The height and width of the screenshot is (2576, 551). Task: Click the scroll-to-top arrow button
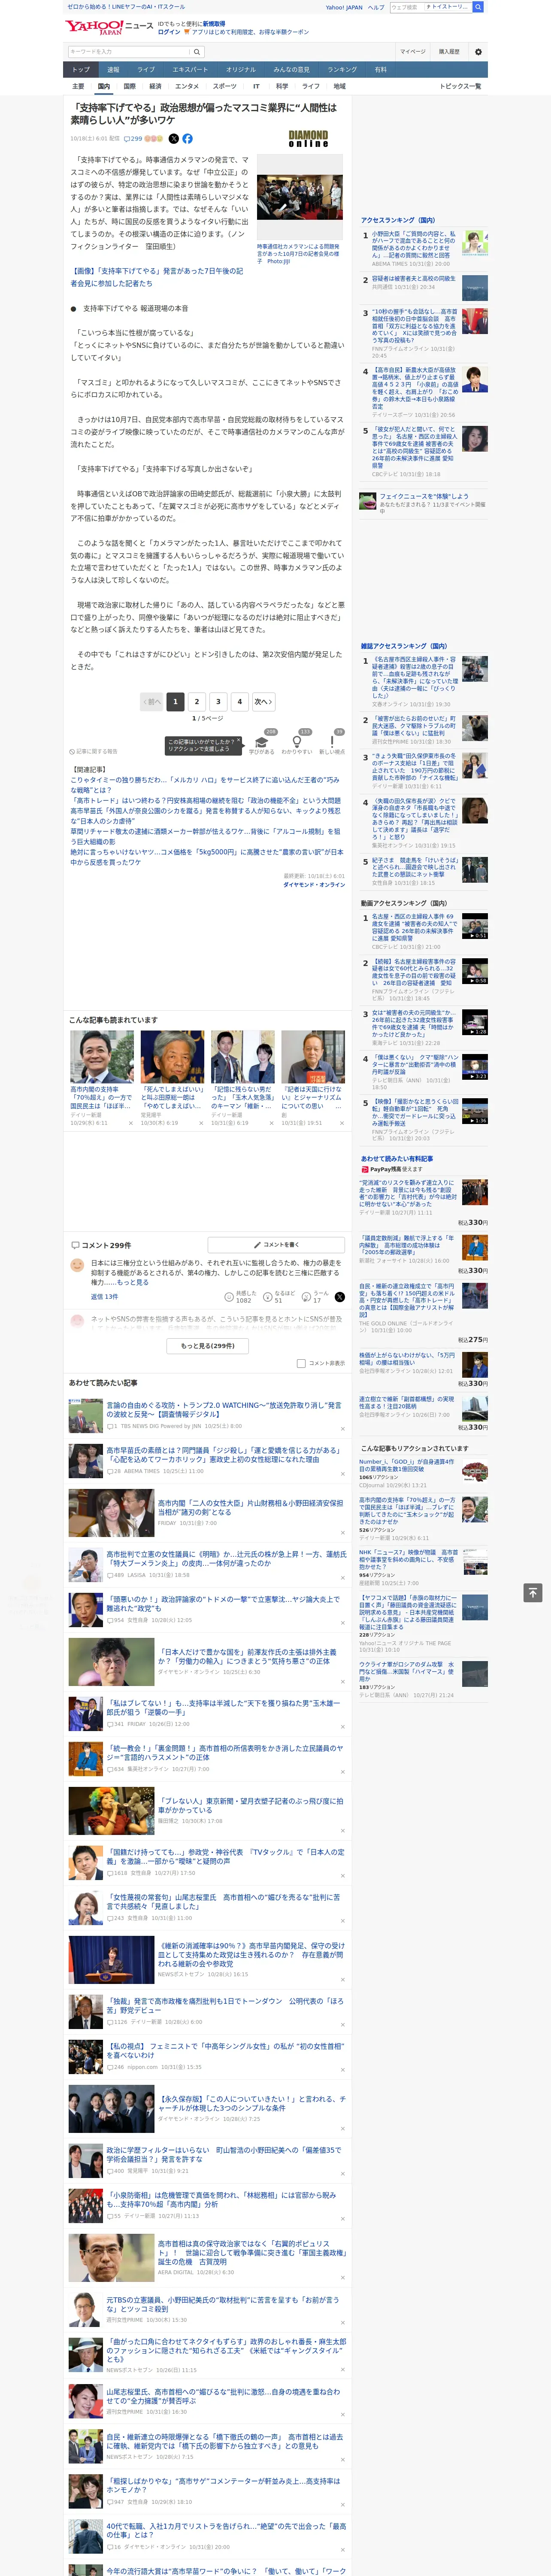click(x=533, y=1593)
